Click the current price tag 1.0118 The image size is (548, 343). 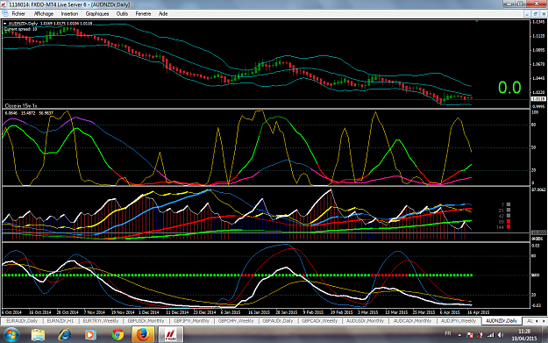[x=538, y=99]
